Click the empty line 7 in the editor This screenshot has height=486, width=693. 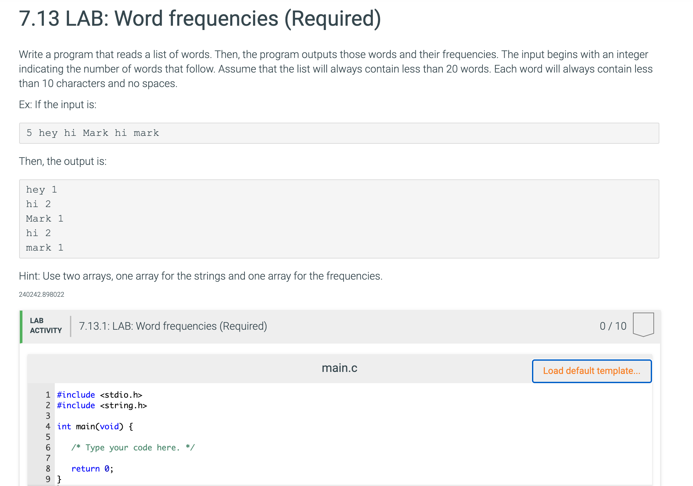coord(198,458)
